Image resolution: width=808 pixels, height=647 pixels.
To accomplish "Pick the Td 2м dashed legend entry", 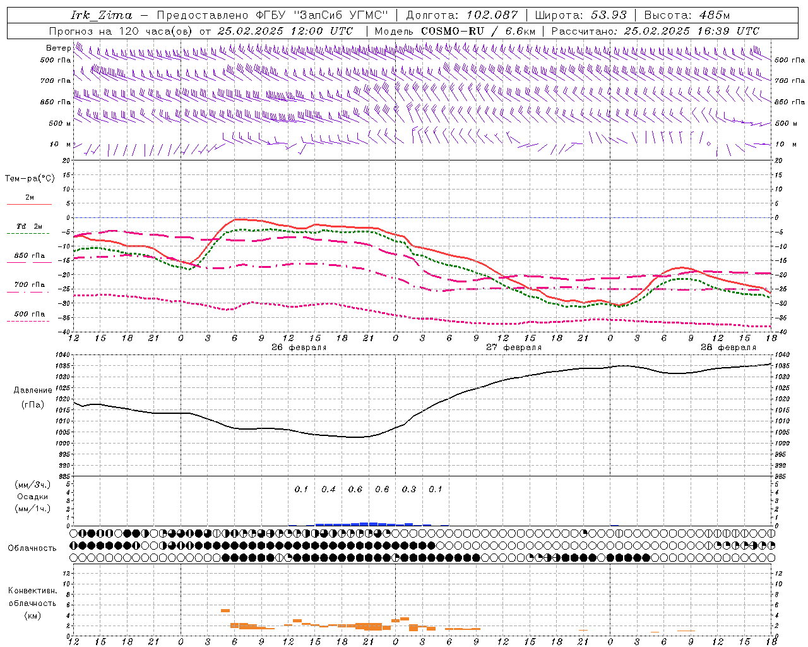I will click(29, 227).
